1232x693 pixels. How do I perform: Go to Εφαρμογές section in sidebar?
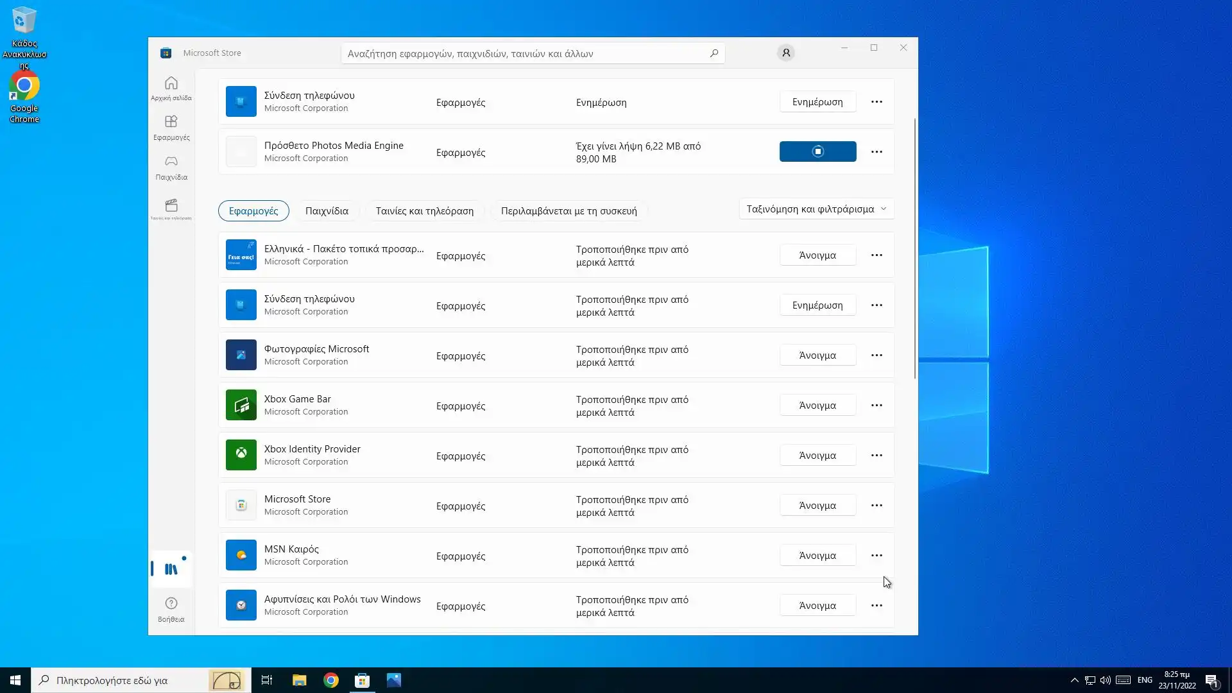click(x=171, y=127)
